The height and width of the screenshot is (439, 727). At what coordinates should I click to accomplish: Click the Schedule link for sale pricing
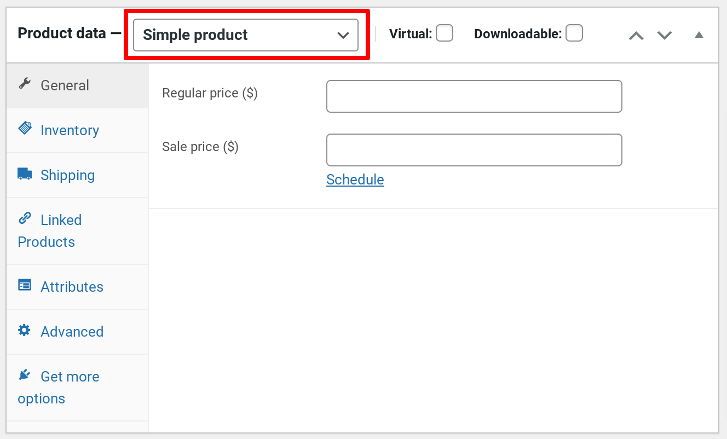coord(355,180)
